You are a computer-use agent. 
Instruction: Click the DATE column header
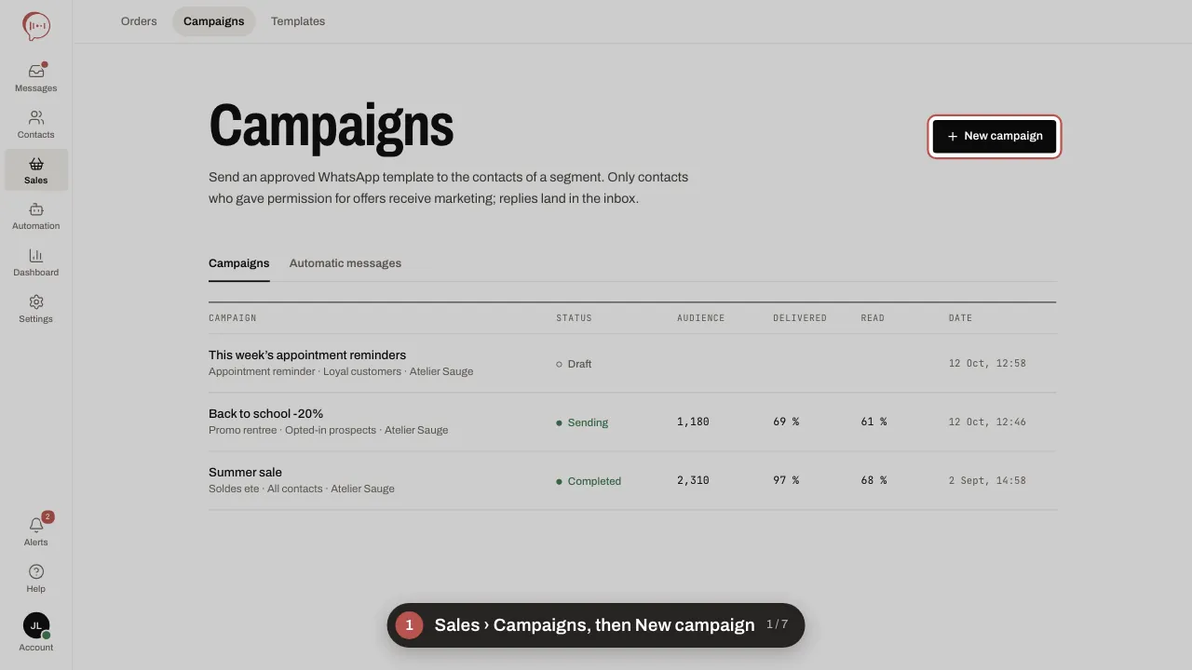[960, 318]
